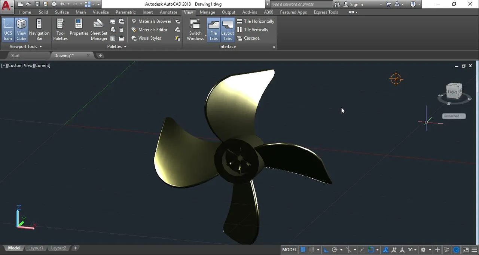The width and height of the screenshot is (479, 255).
Task: Open the Interface panel dialog launcher arrow
Action: coord(274,47)
